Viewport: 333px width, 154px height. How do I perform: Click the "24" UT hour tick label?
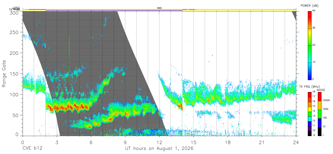pyautogui.click(x=296, y=142)
